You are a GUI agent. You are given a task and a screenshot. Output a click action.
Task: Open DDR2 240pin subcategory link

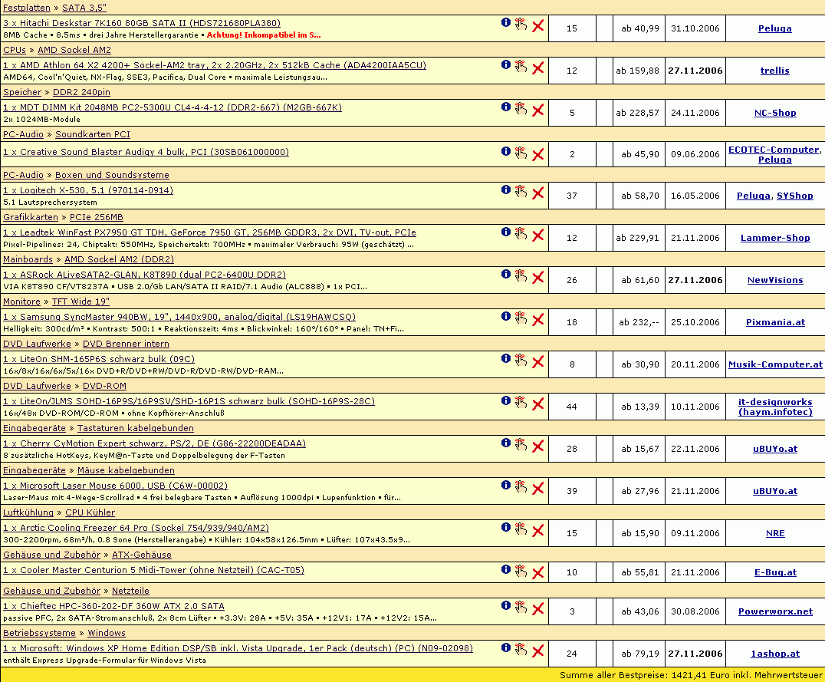(81, 92)
